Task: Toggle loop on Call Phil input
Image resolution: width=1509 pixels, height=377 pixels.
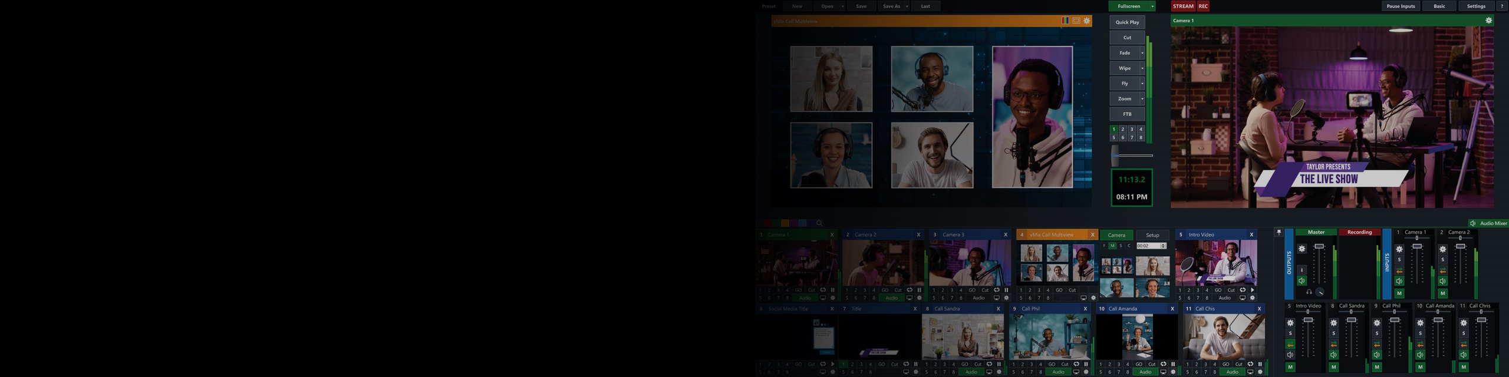Action: [1076, 364]
